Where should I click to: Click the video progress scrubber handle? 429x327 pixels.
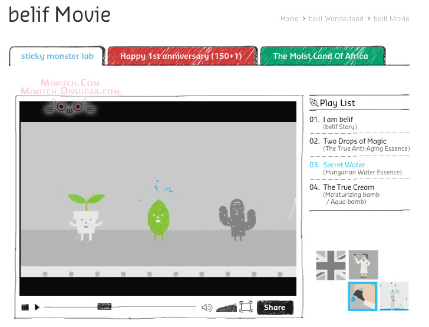[104, 306]
